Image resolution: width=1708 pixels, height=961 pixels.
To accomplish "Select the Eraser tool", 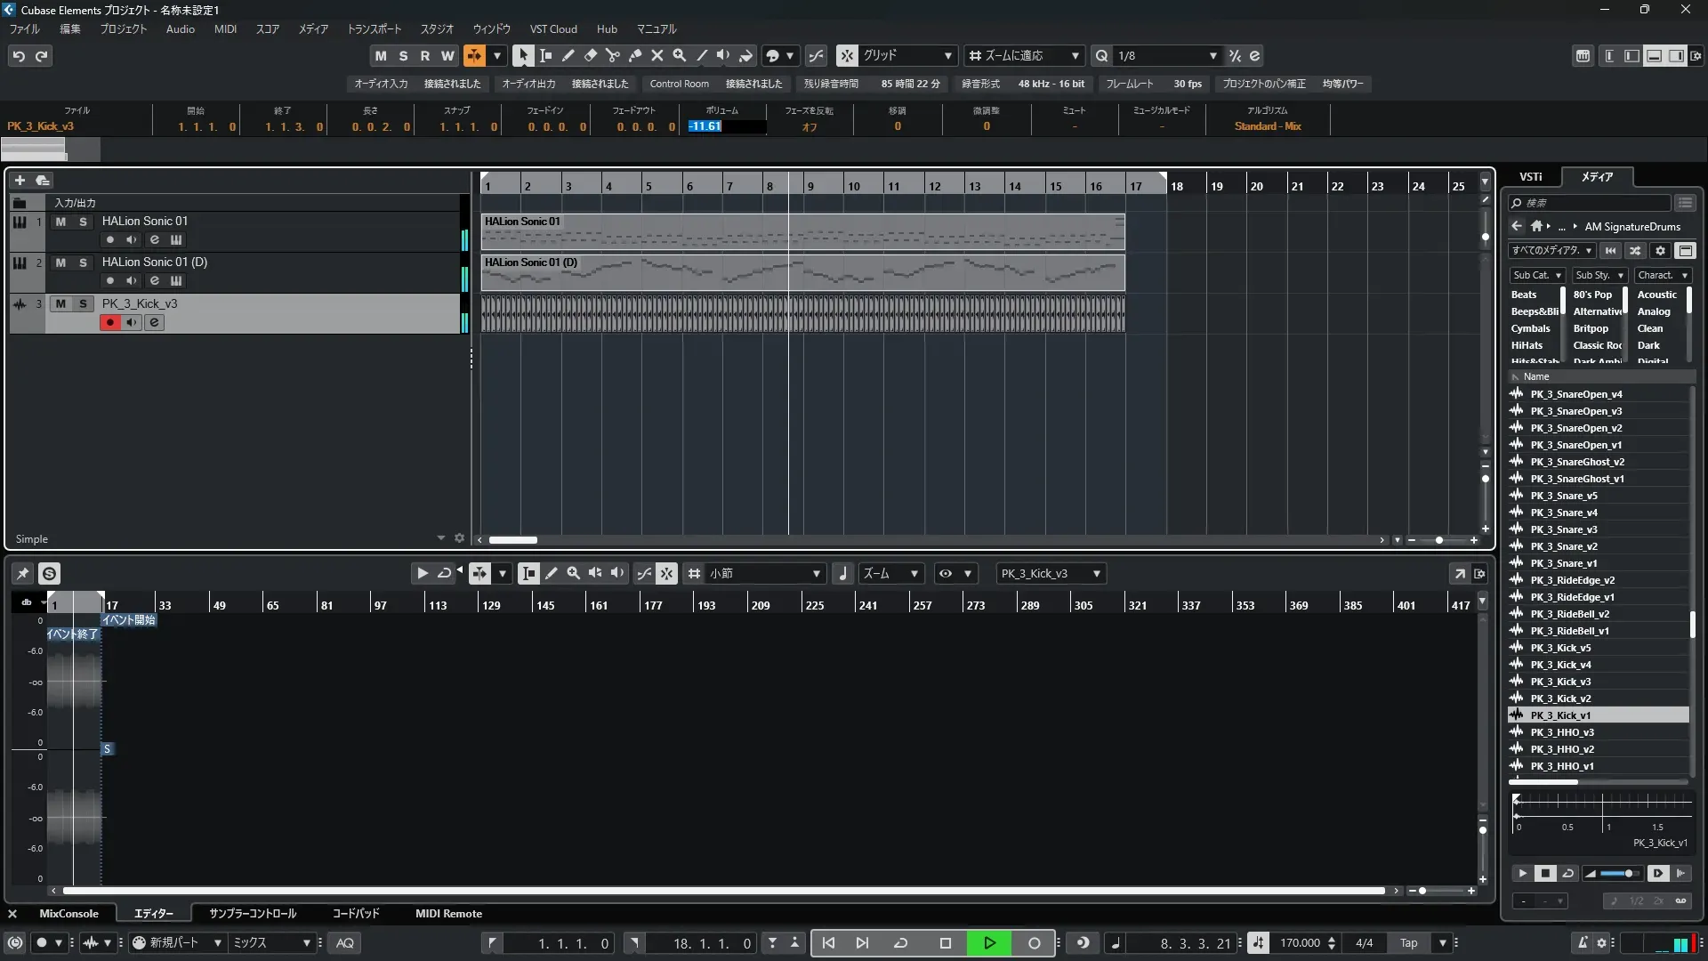I will pos(591,55).
